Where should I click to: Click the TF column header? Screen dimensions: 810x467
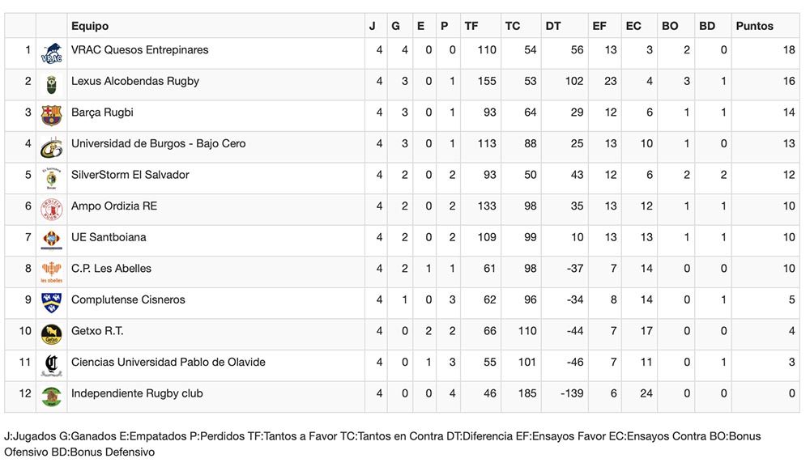[471, 26]
